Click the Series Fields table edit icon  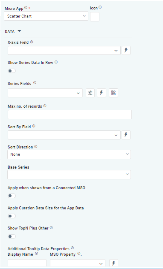point(114,93)
